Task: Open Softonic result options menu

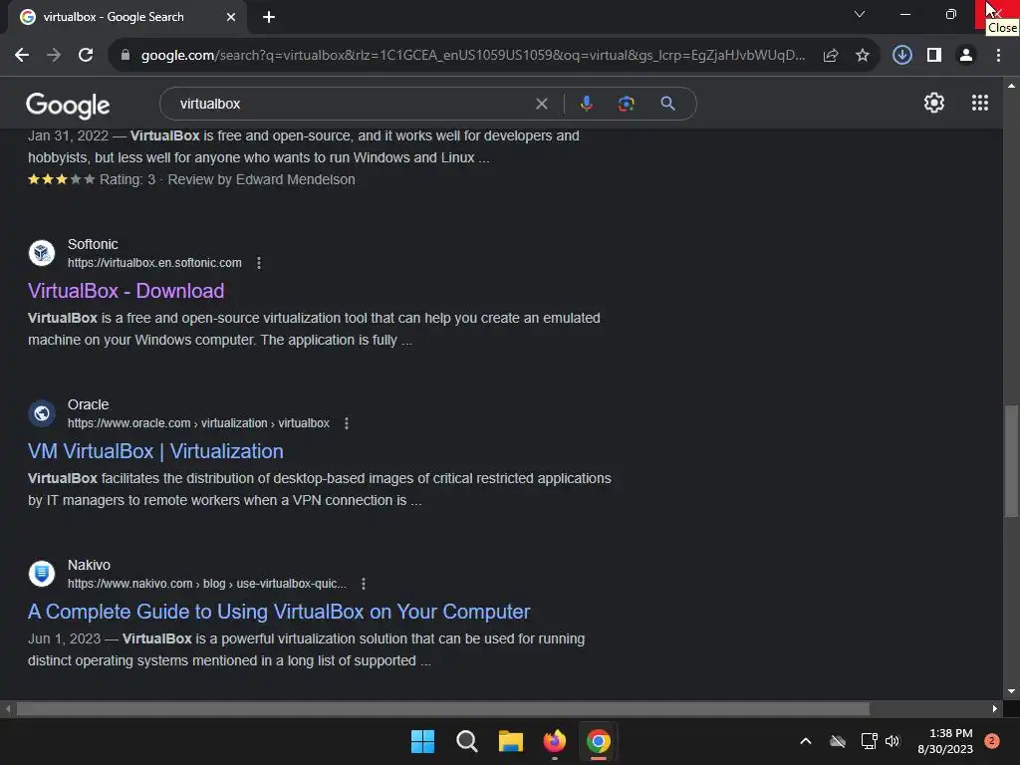Action: [x=259, y=263]
